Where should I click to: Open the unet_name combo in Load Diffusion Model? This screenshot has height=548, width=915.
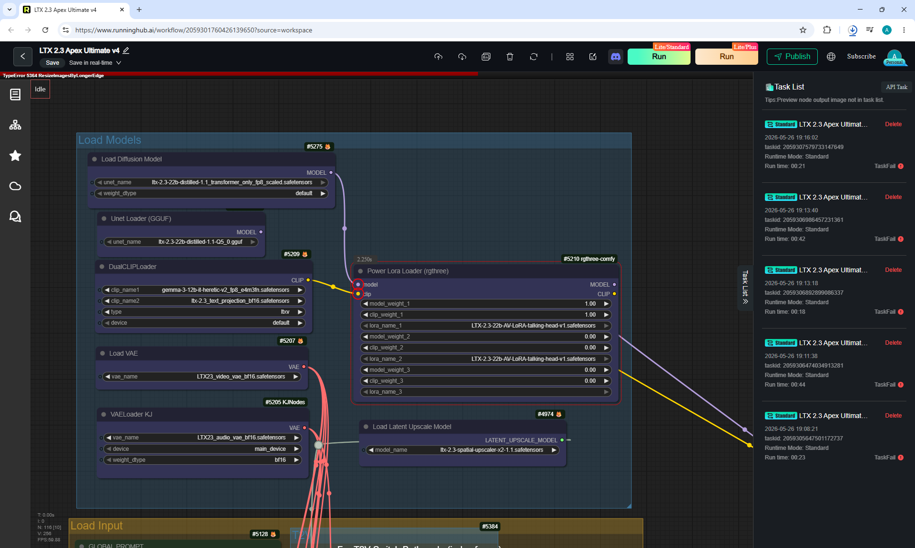(x=212, y=182)
